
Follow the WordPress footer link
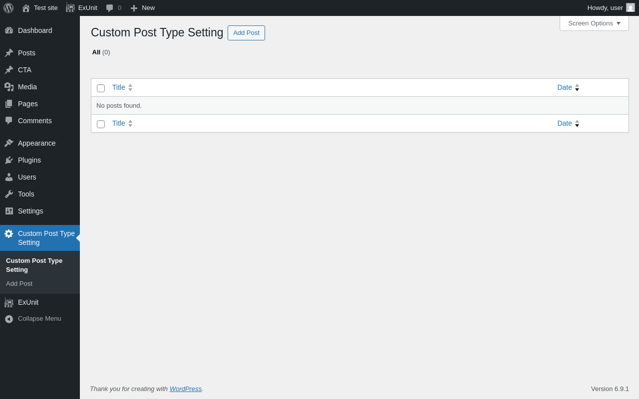(x=185, y=389)
